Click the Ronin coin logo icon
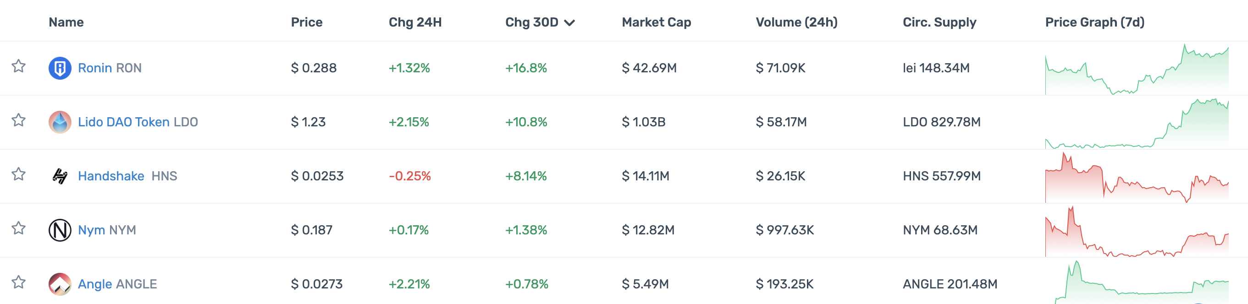This screenshot has width=1248, height=304. point(60,68)
